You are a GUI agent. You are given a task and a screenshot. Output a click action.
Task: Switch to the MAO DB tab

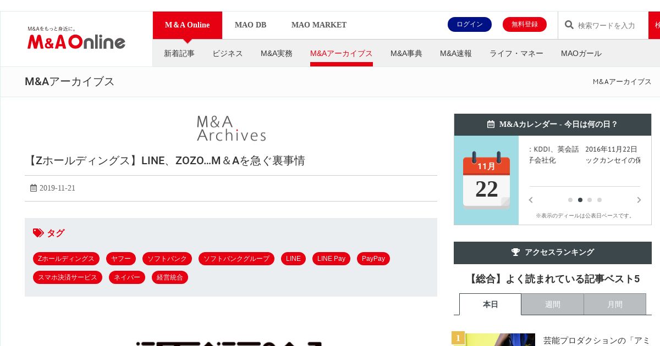coord(250,25)
